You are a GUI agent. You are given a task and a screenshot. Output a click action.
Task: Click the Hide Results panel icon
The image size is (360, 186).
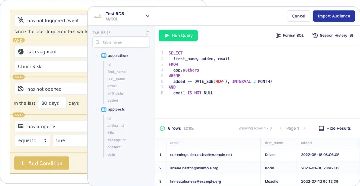tap(321, 129)
